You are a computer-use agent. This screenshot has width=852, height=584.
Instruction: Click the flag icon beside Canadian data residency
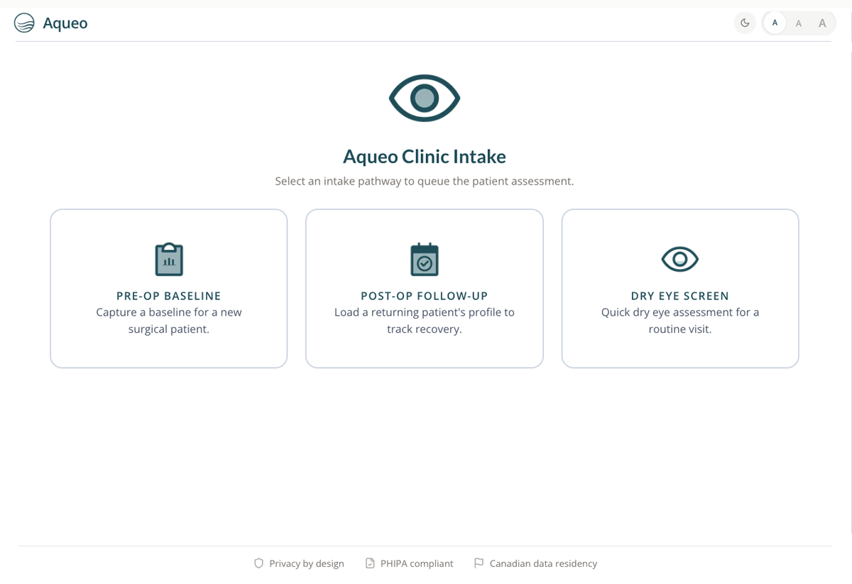tap(479, 563)
